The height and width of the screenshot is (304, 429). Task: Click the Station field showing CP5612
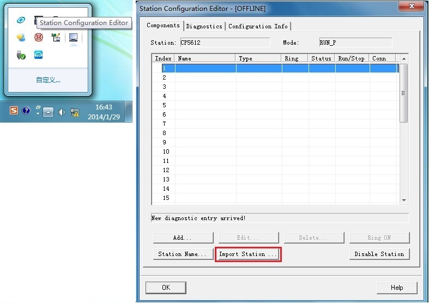tap(225, 42)
